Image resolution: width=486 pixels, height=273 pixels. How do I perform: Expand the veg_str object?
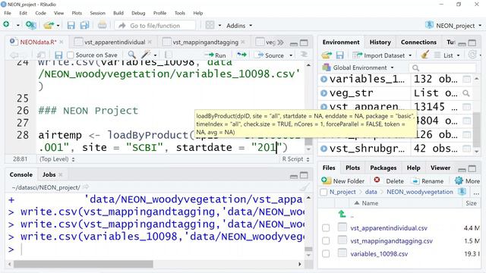323,93
